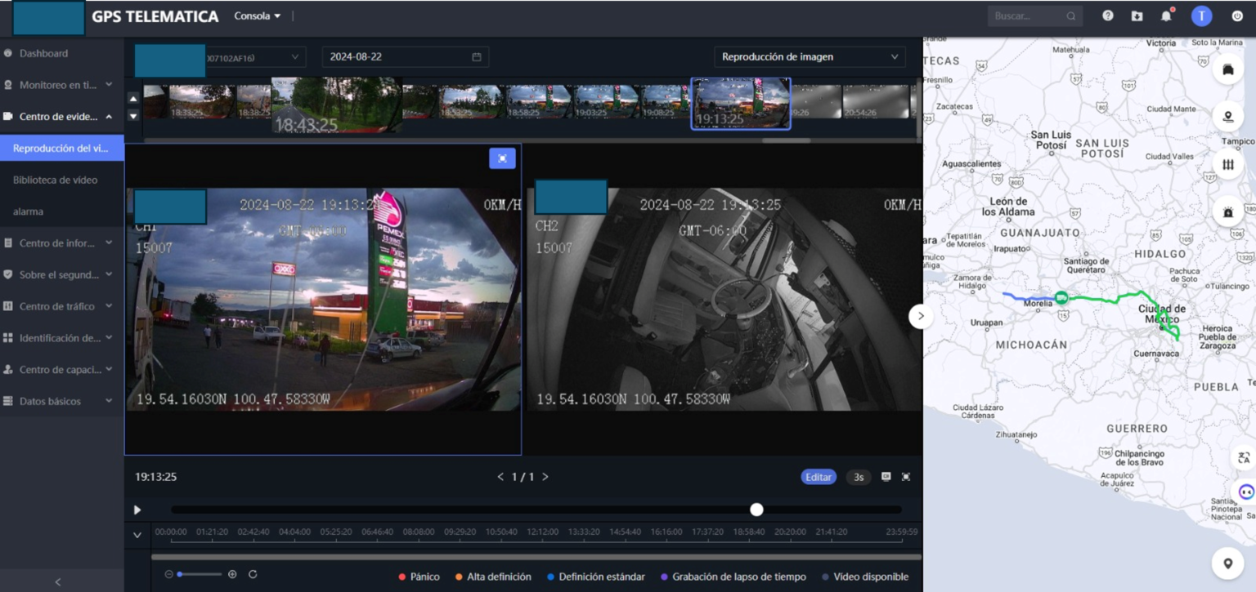The image size is (1256, 592).
Task: Click the screen display icon next to 3s
Action: click(x=886, y=477)
